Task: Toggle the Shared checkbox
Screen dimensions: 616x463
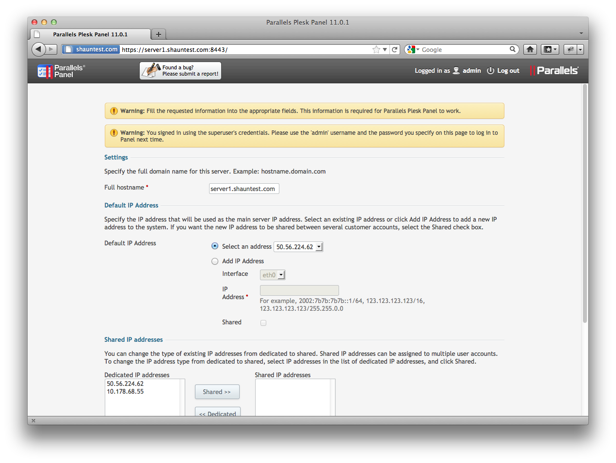Action: click(x=263, y=323)
